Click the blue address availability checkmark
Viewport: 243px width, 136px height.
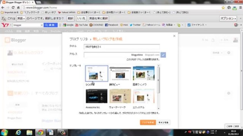tap(163, 55)
